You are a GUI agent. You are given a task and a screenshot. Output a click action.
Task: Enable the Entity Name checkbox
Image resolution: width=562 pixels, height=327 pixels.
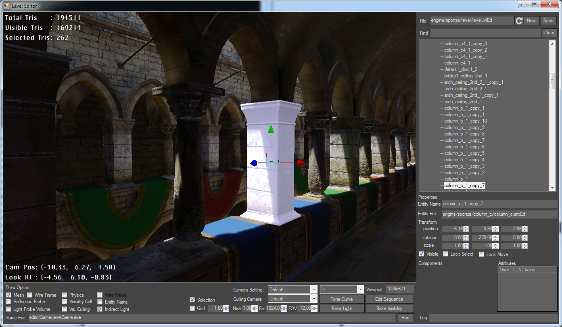[100, 302]
